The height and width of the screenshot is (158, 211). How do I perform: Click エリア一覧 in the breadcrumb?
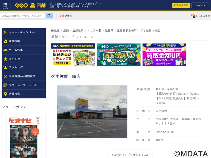click(x=94, y=31)
